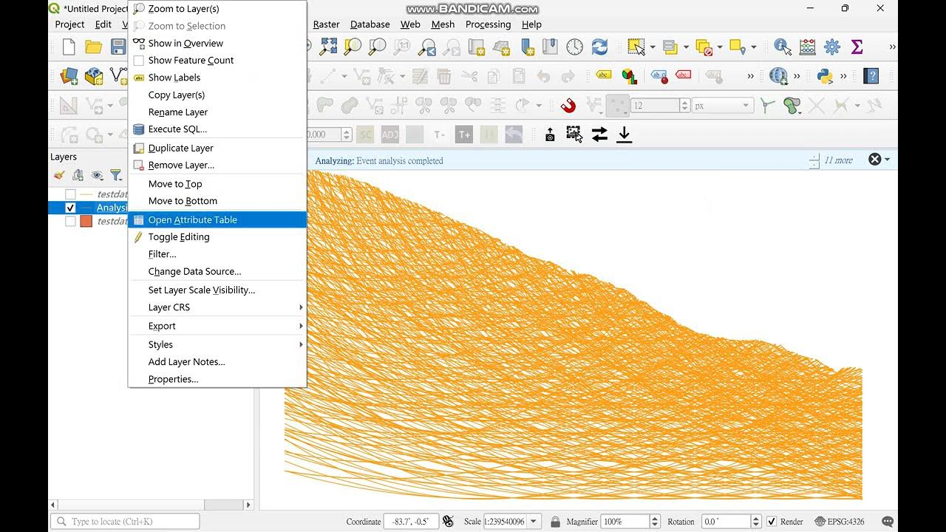Click the Temporal Controller clock icon
Viewport: 946px width, 532px height.
[x=574, y=47]
